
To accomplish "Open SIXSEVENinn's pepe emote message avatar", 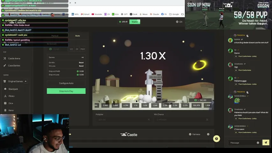I will click(230, 97).
